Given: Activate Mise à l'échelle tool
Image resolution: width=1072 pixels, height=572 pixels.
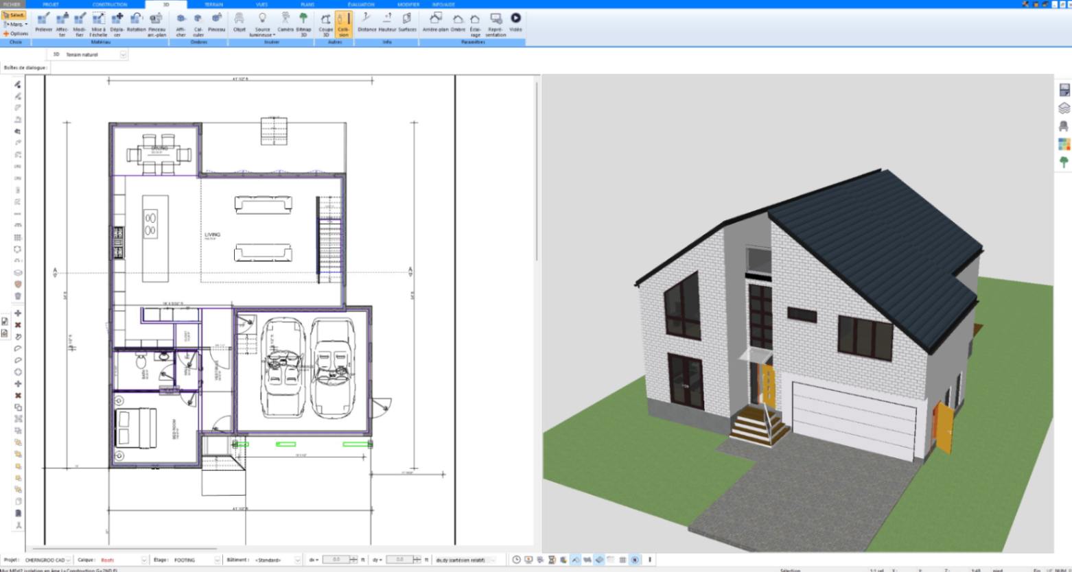Looking at the screenshot, I should (98, 23).
